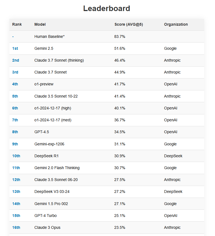Click DeepSeek organization in DeepSeek R1 row

(x=173, y=156)
